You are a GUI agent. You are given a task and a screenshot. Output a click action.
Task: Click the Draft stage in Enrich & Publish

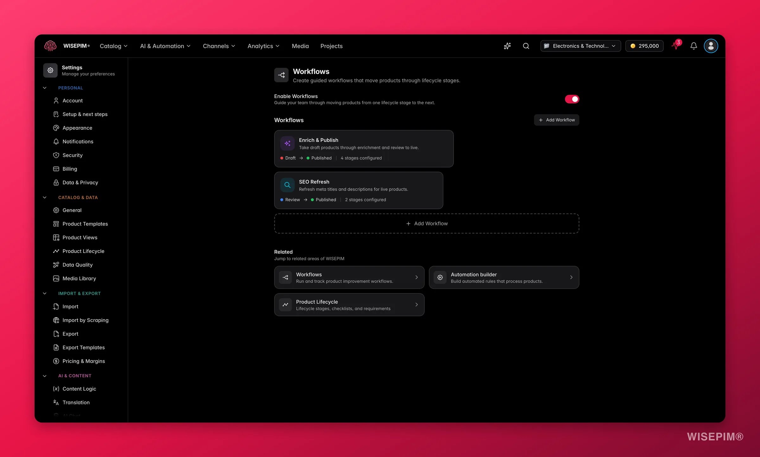pyautogui.click(x=288, y=158)
